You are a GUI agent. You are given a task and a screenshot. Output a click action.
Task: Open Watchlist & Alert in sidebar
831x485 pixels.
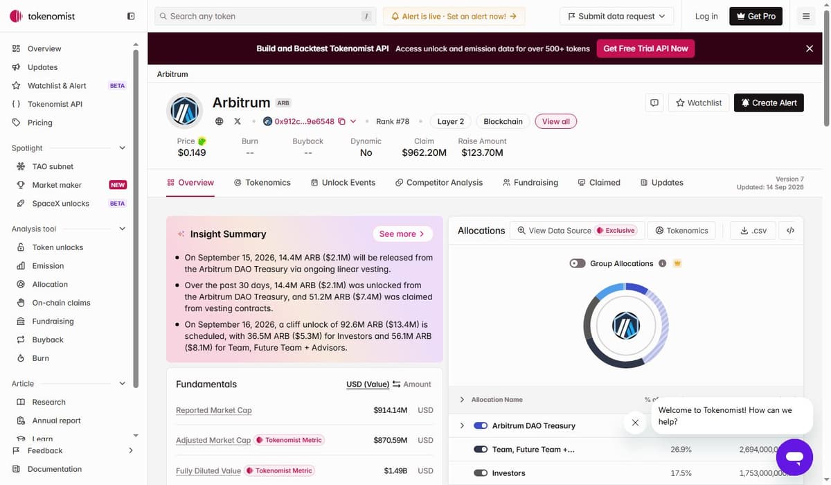coord(57,85)
